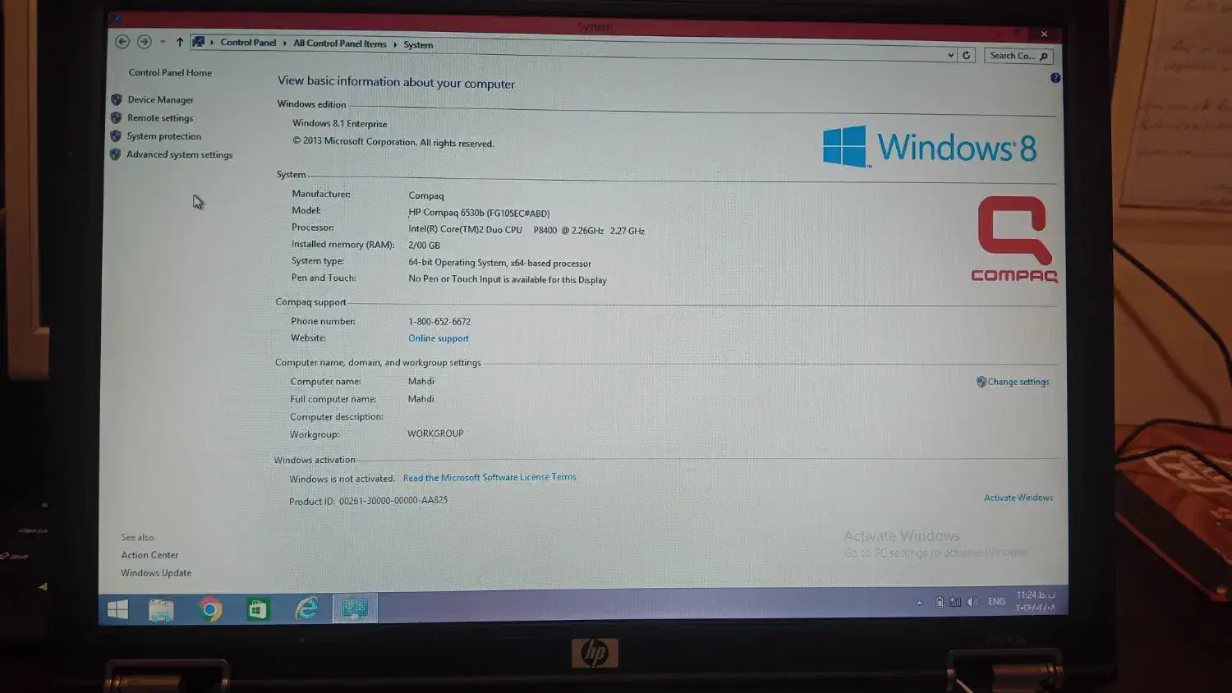Open Windows Update under See also

click(x=156, y=573)
